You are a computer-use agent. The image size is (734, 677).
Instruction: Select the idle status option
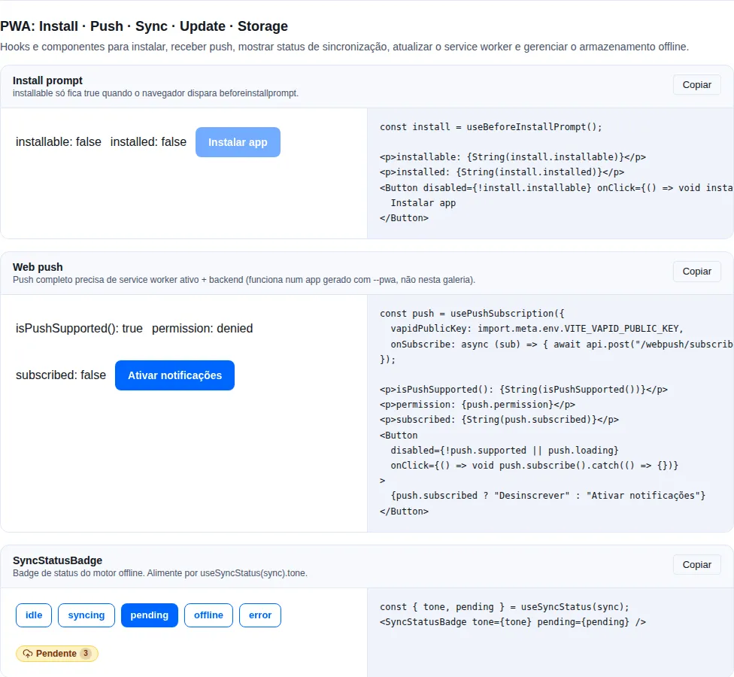click(x=34, y=615)
